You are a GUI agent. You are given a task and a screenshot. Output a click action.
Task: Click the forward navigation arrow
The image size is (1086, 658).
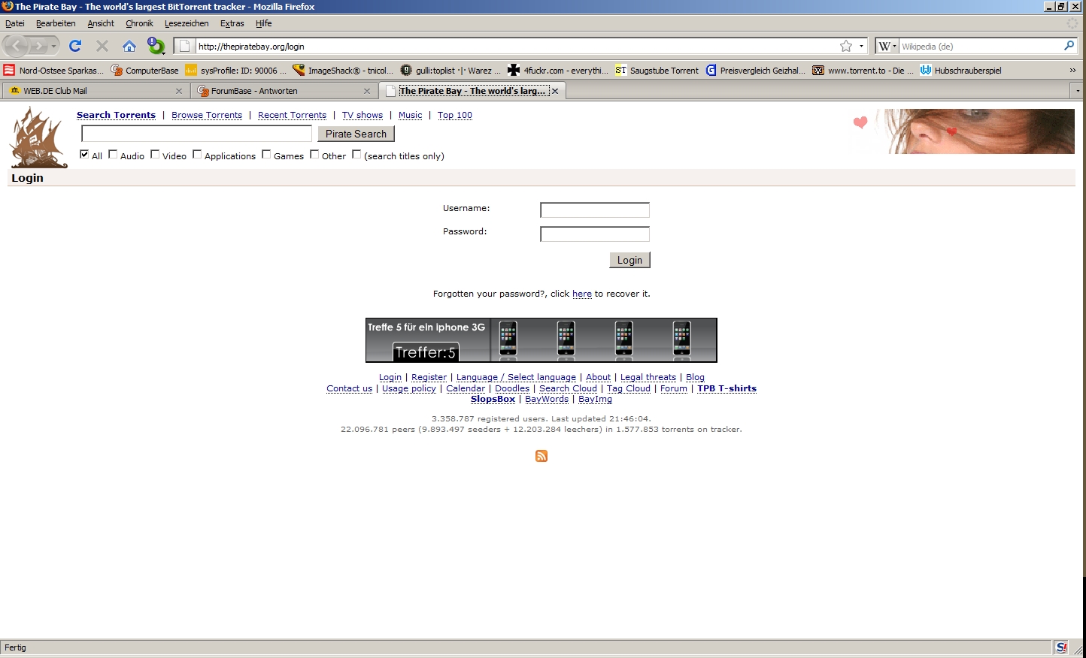point(38,46)
